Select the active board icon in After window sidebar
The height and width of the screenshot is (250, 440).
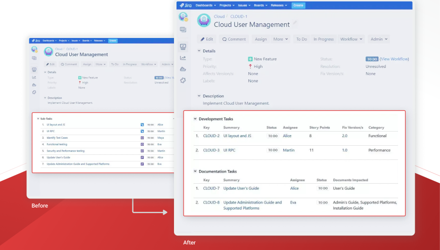click(x=183, y=47)
